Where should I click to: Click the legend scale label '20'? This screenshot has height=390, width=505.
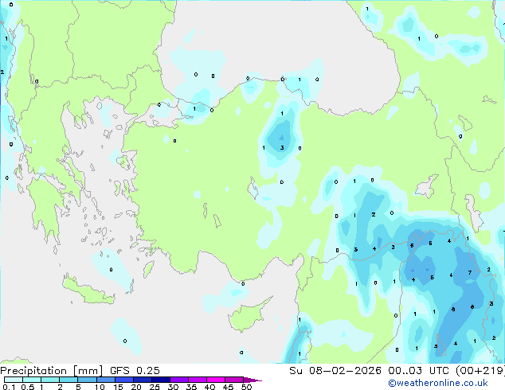(136, 387)
